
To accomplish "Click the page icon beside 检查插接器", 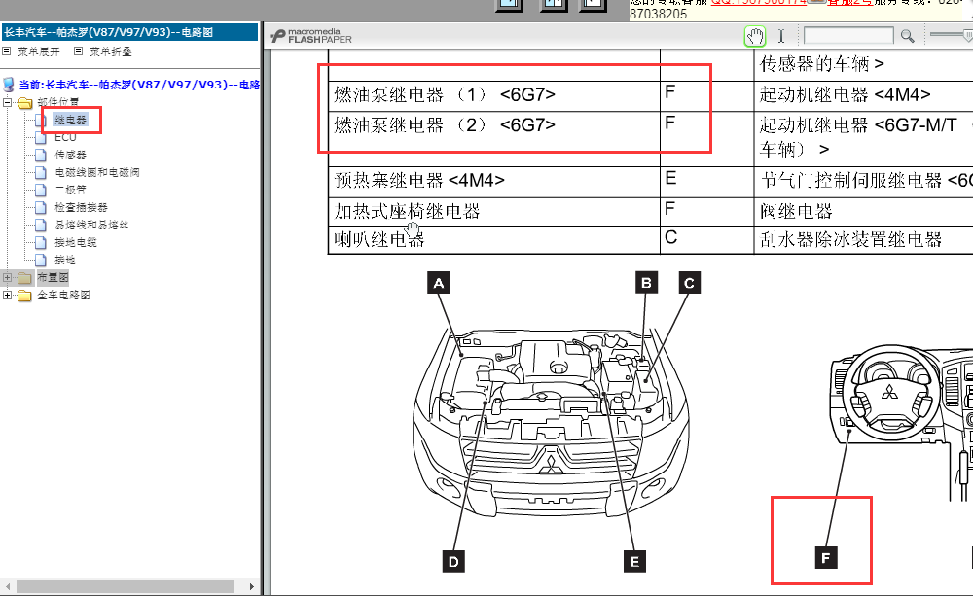I will [41, 207].
